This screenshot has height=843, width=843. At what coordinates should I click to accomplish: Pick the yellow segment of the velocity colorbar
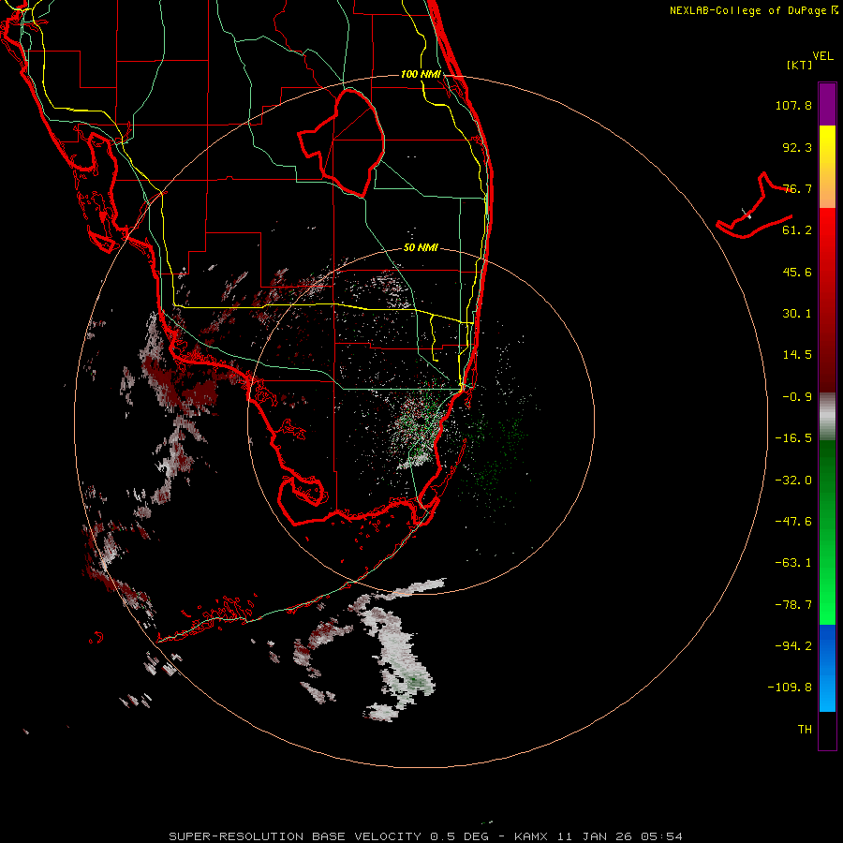click(827, 145)
